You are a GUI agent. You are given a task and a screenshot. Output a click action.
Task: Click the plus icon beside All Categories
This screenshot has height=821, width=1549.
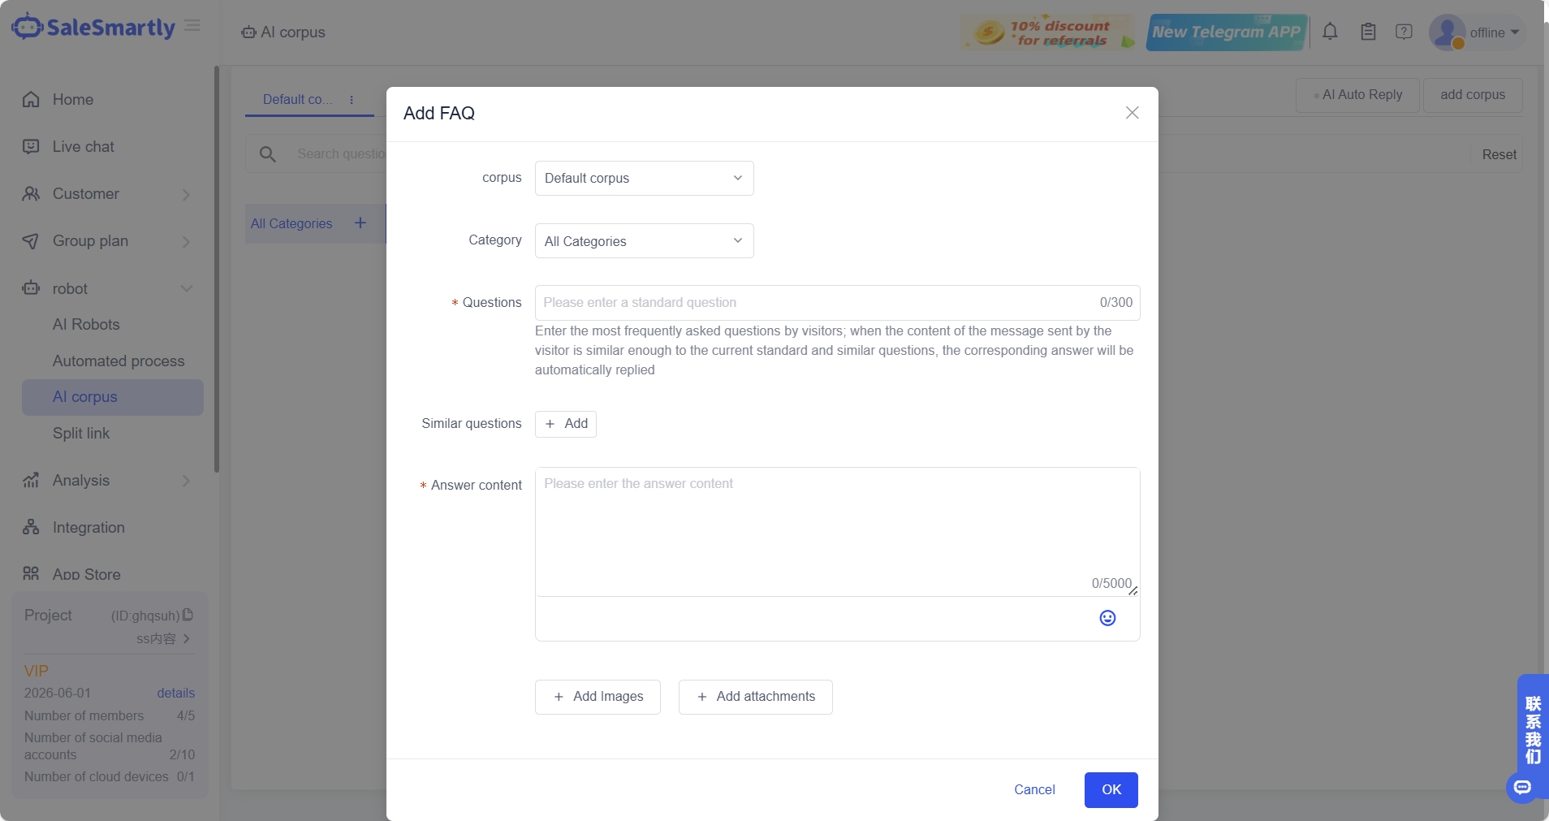click(360, 223)
